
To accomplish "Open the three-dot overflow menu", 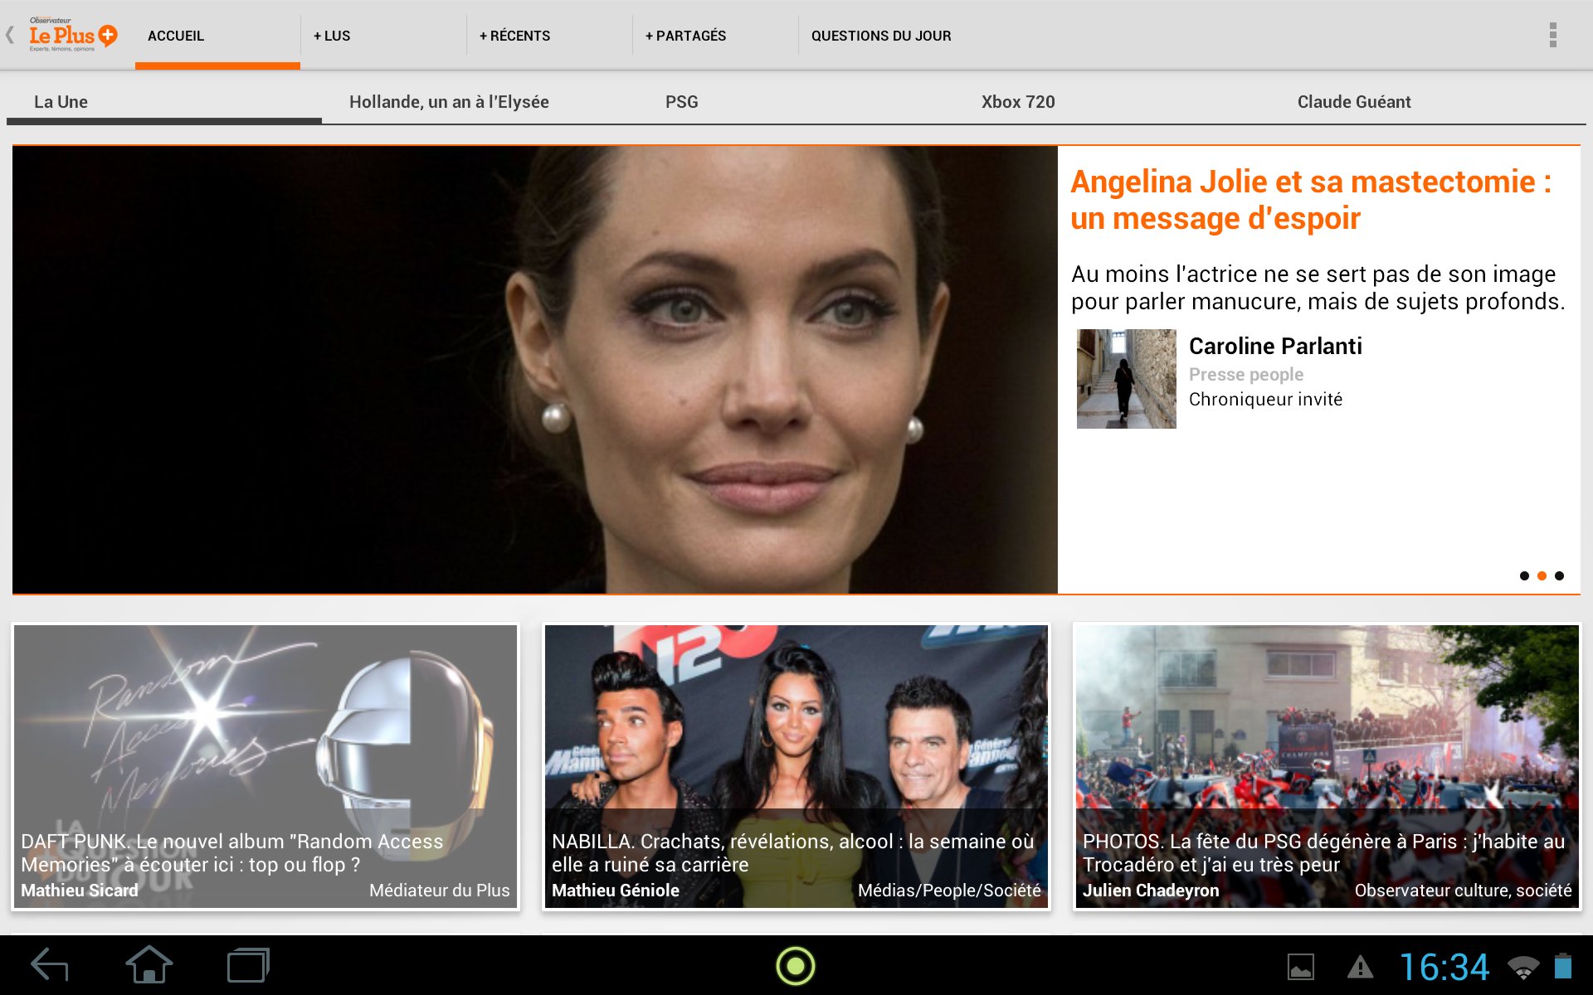I will [x=1552, y=36].
